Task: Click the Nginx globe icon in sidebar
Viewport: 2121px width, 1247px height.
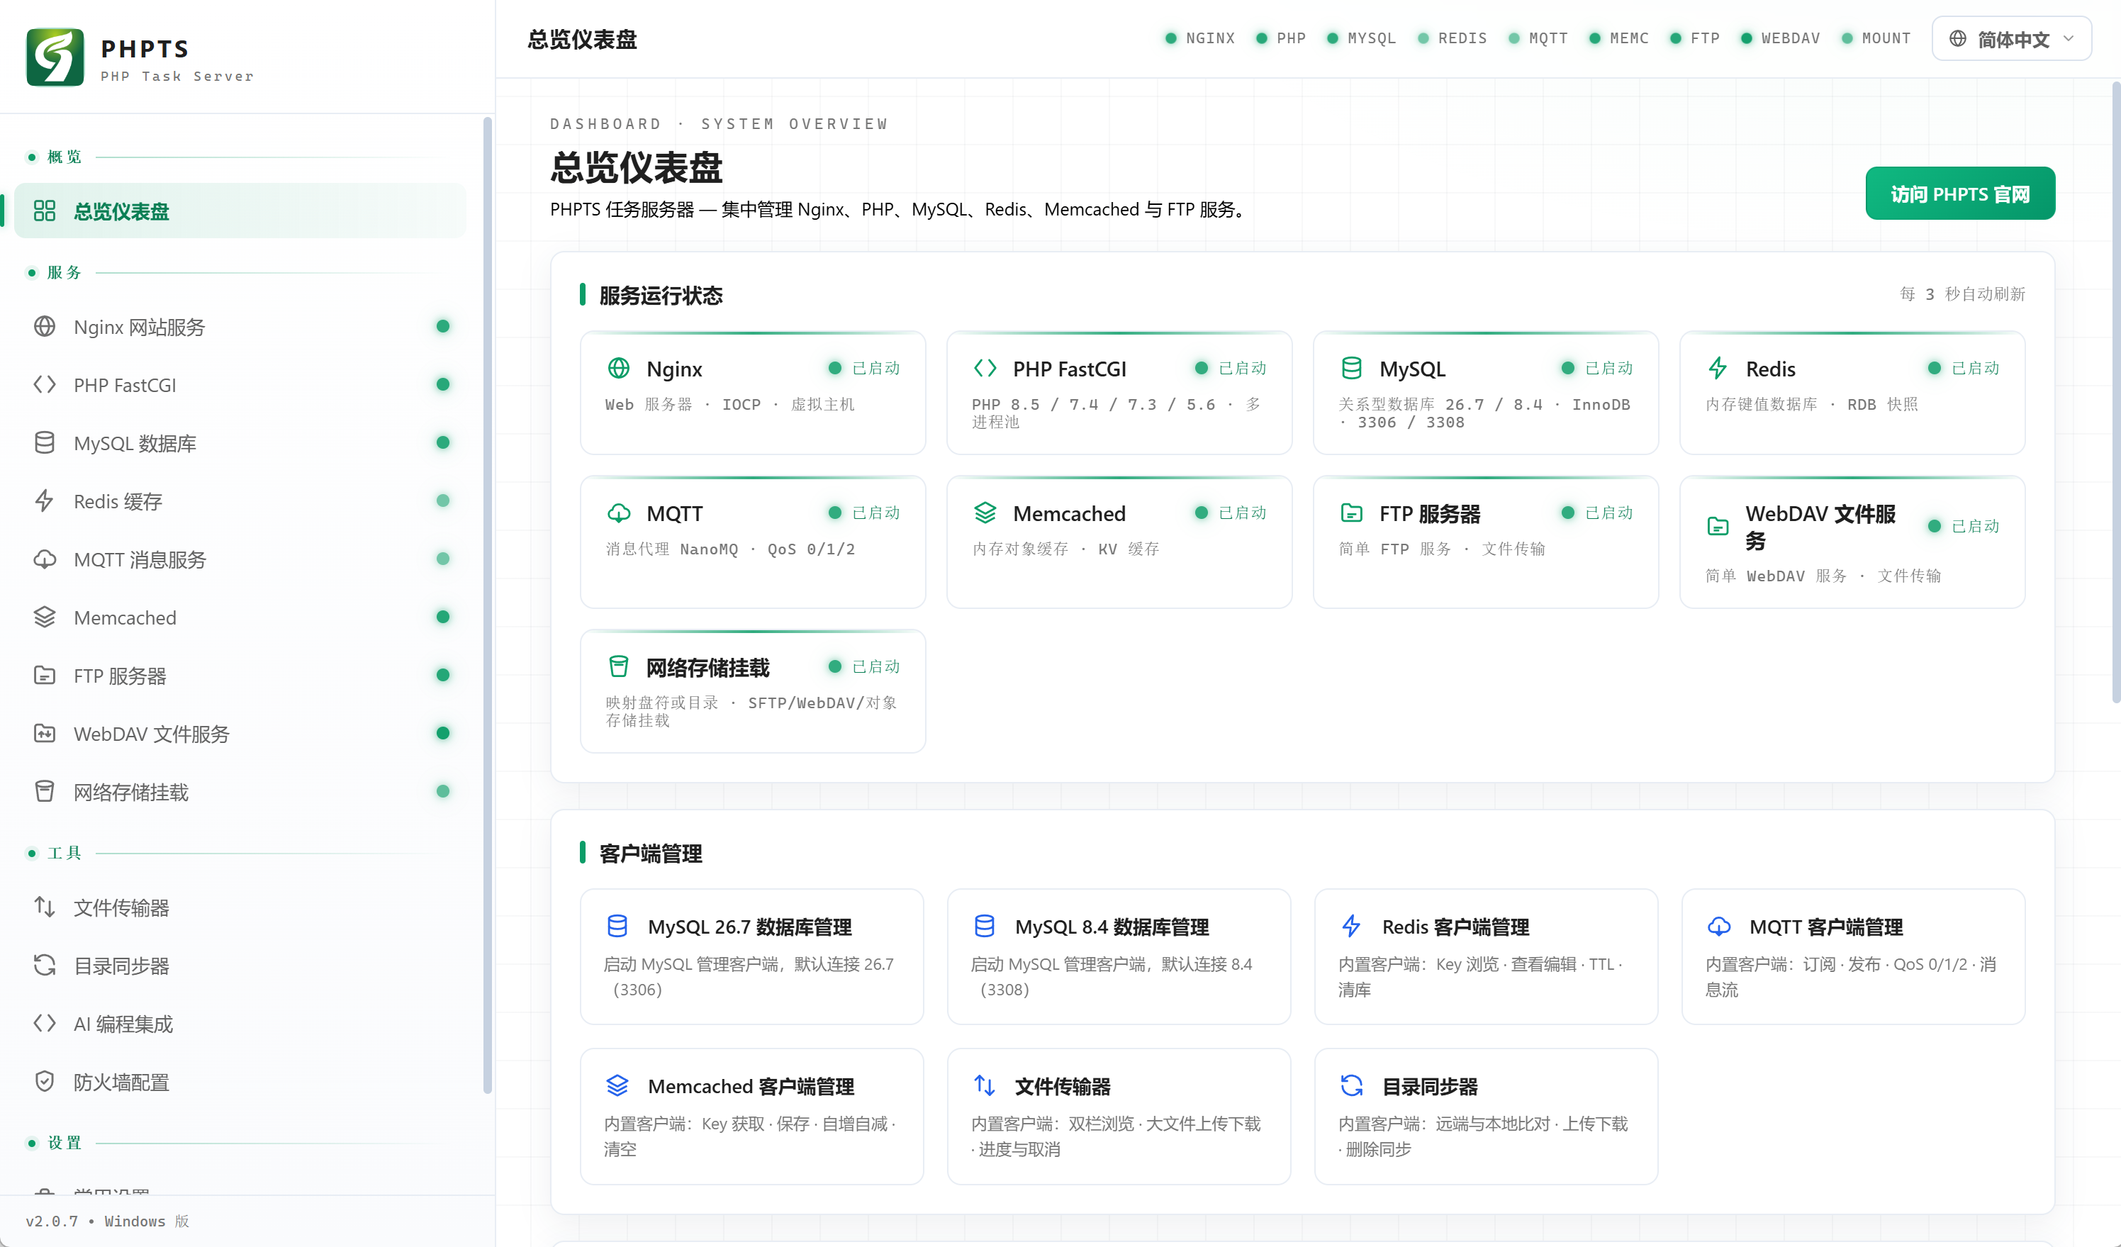Action: point(45,327)
